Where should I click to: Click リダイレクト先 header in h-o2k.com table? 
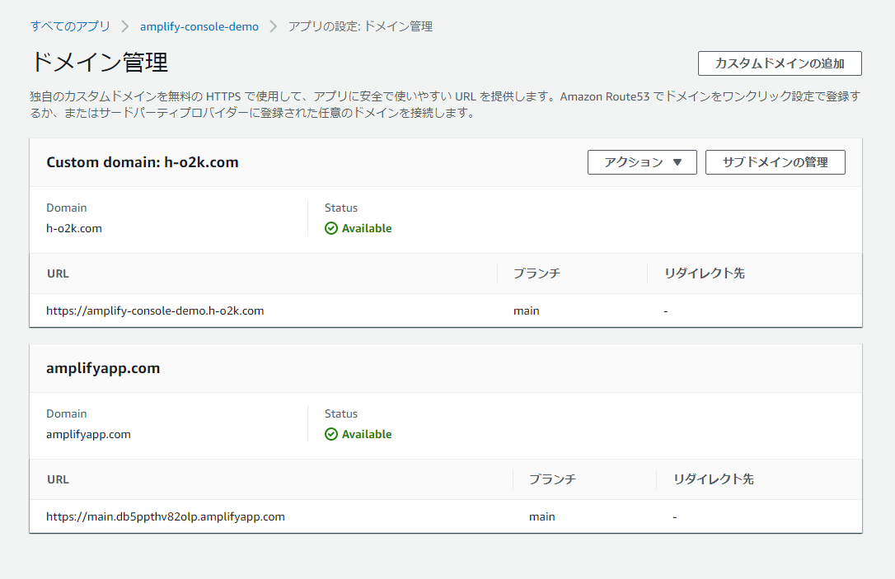click(705, 273)
